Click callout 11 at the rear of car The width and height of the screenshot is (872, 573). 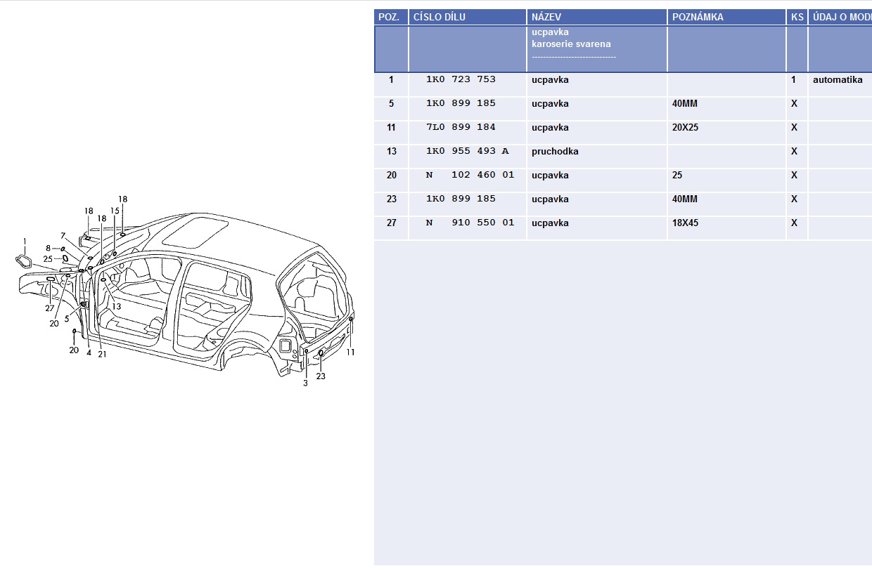(x=350, y=352)
